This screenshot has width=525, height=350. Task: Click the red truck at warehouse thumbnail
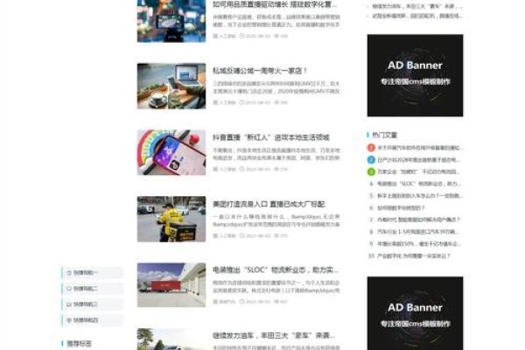point(171,285)
